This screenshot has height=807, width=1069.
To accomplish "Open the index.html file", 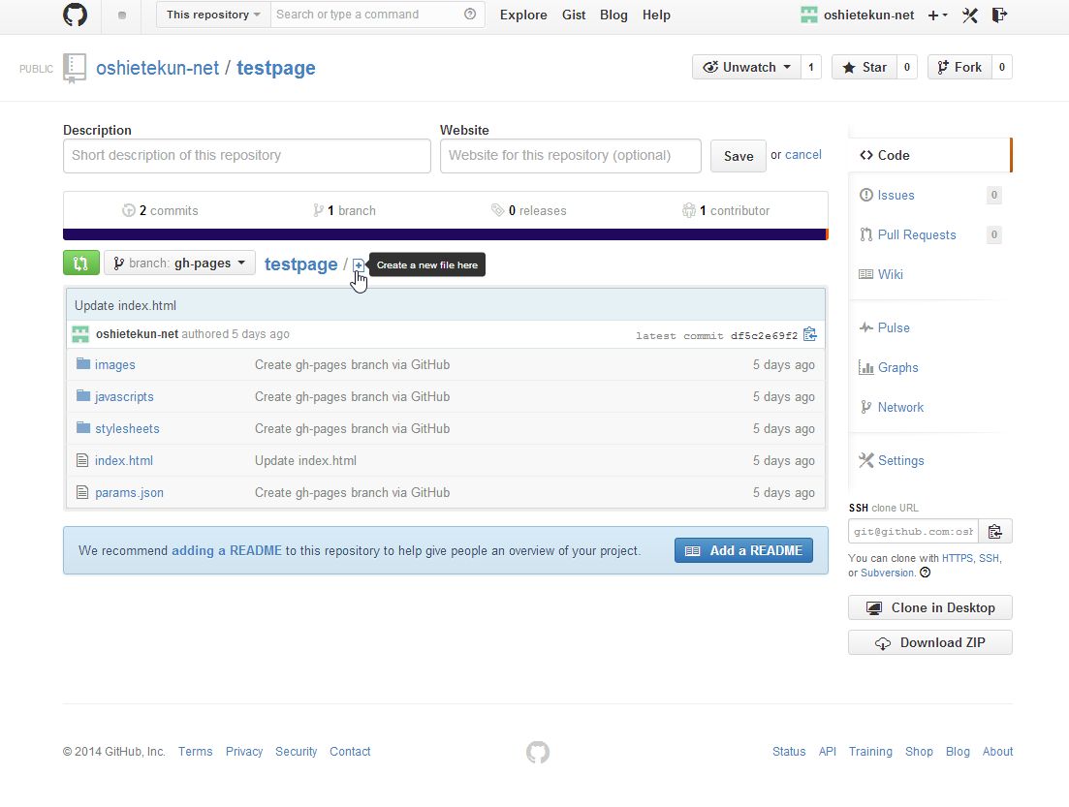I will tap(124, 461).
